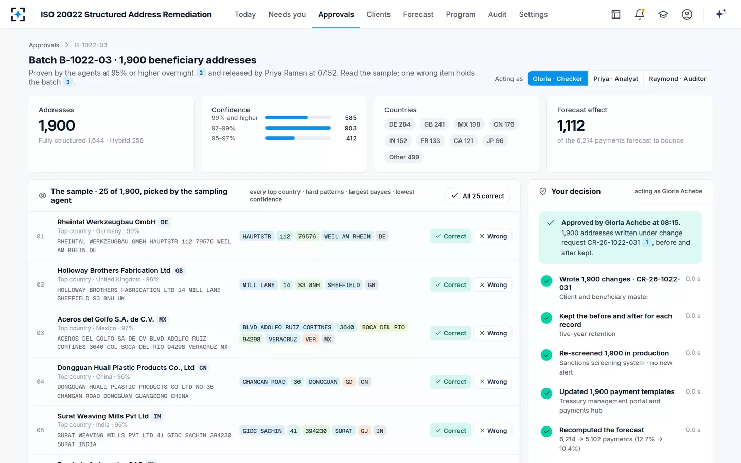Select the GB 241 country chip

[x=434, y=124]
